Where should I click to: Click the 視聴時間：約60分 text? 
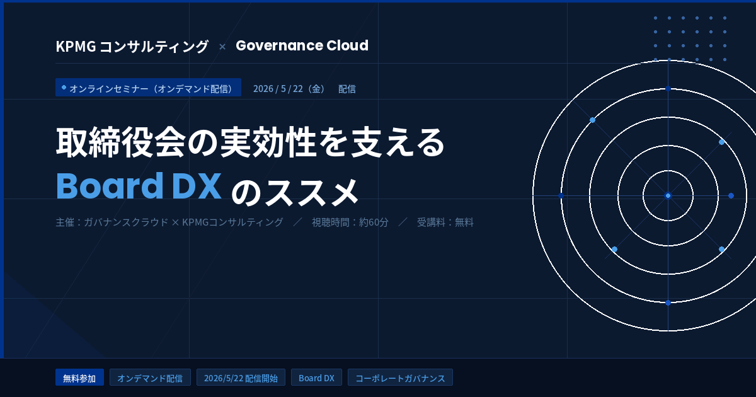coord(350,222)
